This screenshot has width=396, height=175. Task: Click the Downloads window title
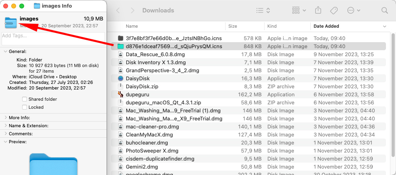click(x=158, y=10)
